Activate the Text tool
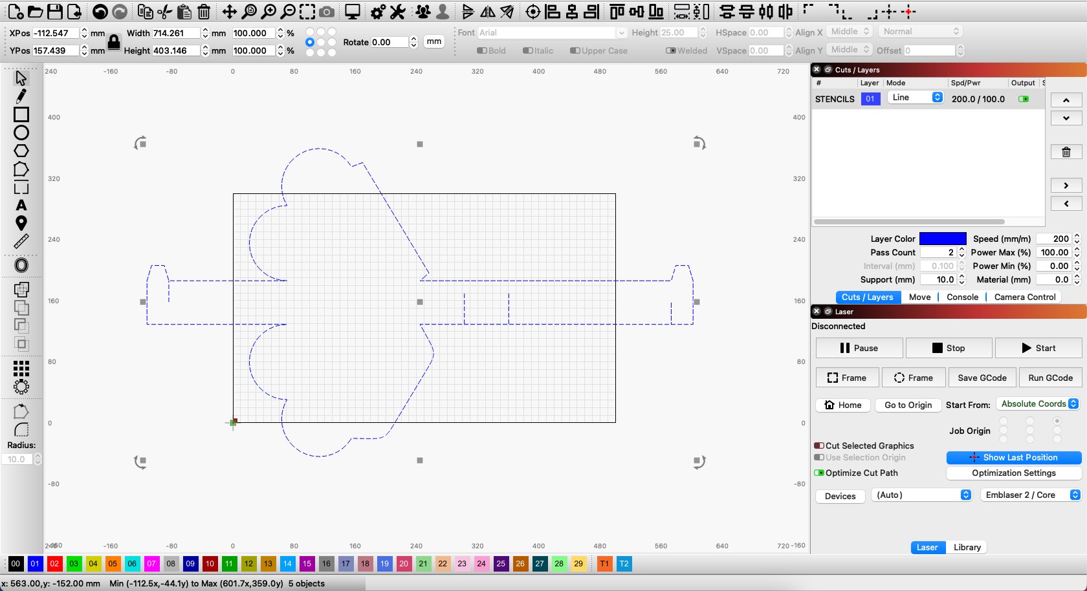This screenshot has height=591, width=1087. (21, 204)
